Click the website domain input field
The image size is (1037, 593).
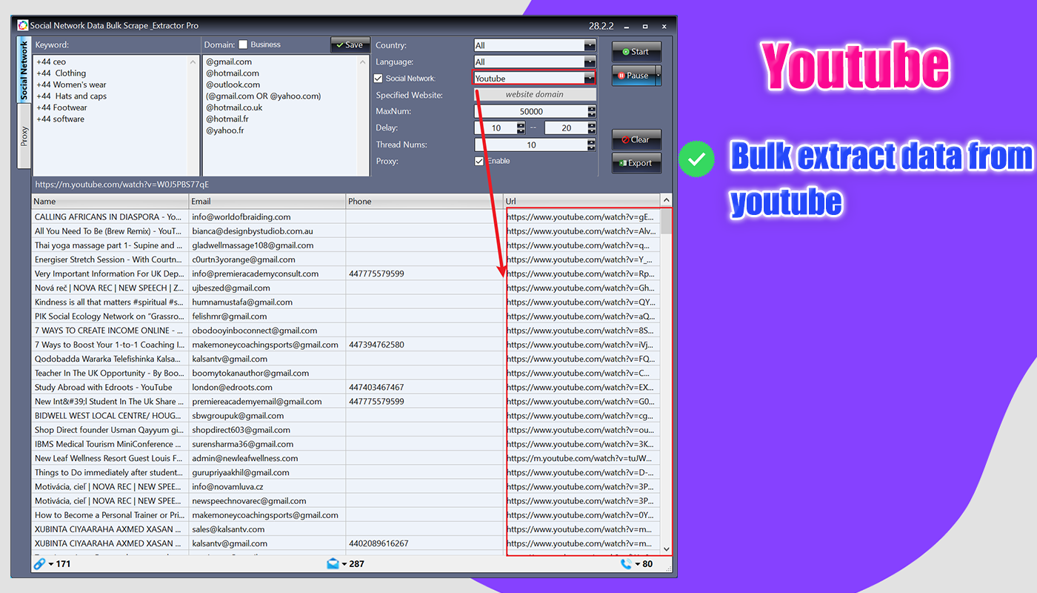click(535, 93)
